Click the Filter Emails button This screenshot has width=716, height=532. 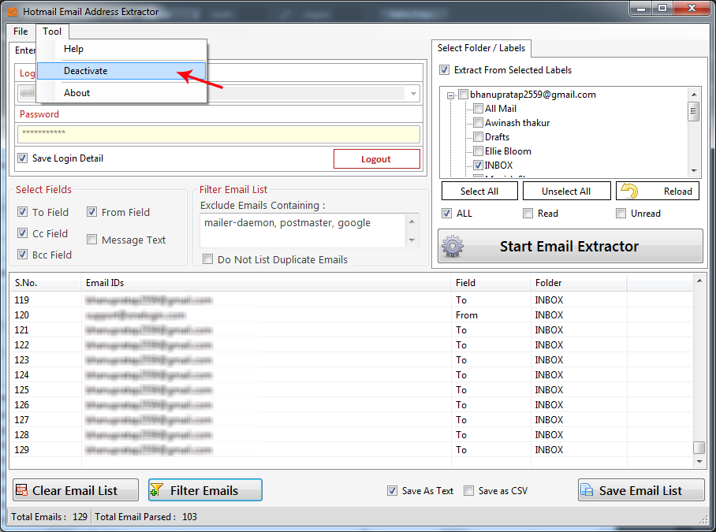[206, 490]
